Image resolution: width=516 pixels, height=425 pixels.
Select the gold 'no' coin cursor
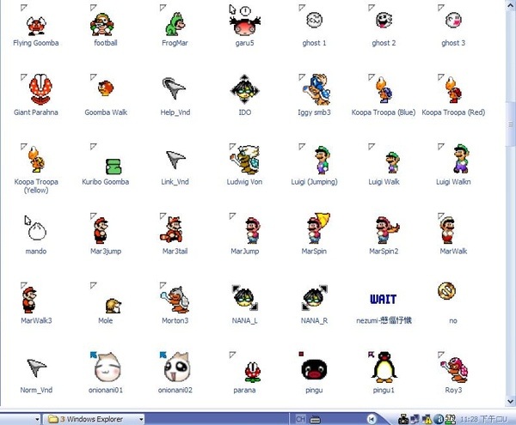pos(447,291)
